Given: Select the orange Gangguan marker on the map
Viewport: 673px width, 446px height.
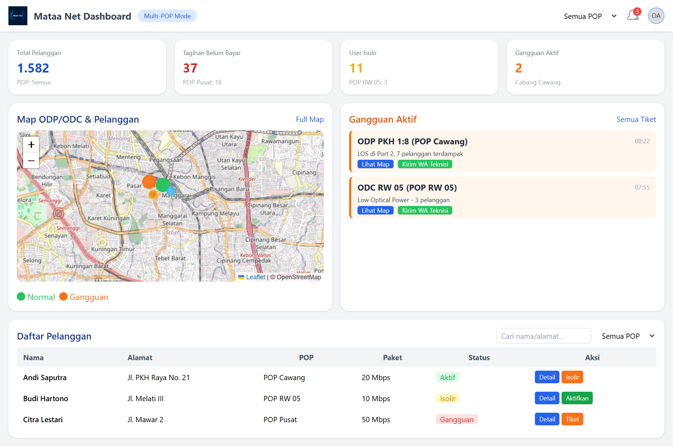Looking at the screenshot, I should click(149, 182).
